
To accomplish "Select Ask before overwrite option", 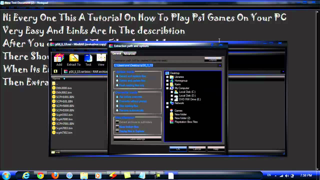I will click(129, 97).
